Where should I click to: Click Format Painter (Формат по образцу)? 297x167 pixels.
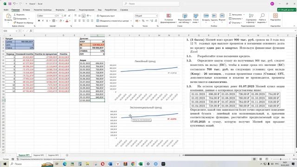pos(23,23)
